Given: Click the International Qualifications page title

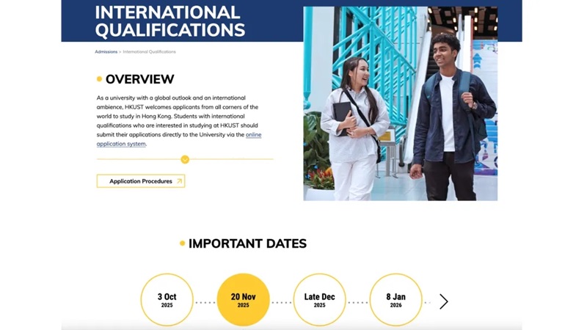Looking at the screenshot, I should point(169,21).
